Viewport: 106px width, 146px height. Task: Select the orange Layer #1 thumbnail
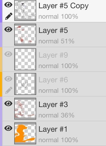tap(25, 133)
